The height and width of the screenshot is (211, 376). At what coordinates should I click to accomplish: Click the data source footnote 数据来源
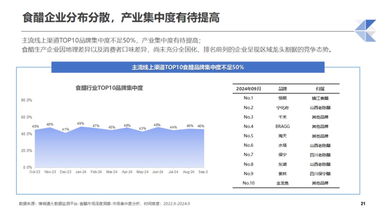coord(104,203)
